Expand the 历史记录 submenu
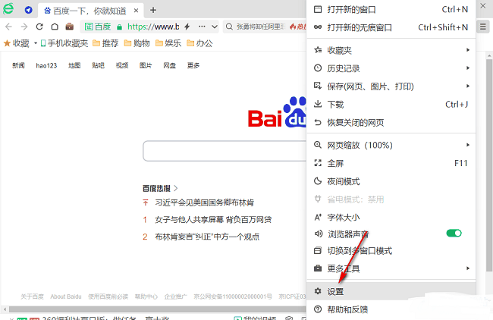 (x=391, y=68)
